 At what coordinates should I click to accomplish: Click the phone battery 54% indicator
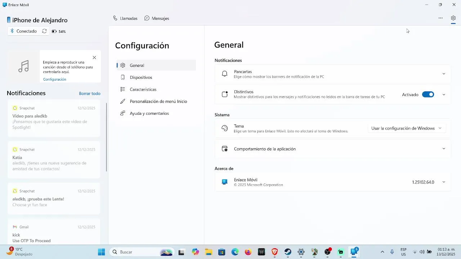pos(59,31)
